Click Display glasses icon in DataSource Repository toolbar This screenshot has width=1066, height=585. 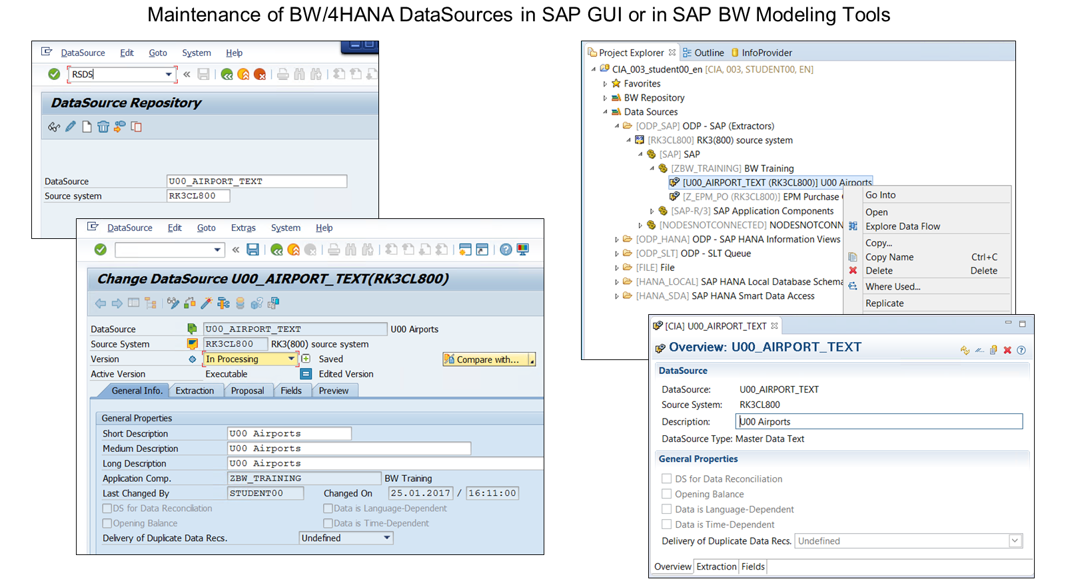pyautogui.click(x=54, y=126)
